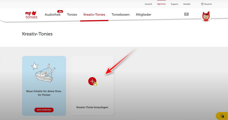This screenshot has height=120, width=228.
Task: Go to the Tonieboxen tab
Action: pyautogui.click(x=121, y=15)
